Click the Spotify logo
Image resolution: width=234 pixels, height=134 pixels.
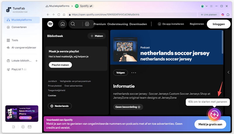(x=50, y=24)
